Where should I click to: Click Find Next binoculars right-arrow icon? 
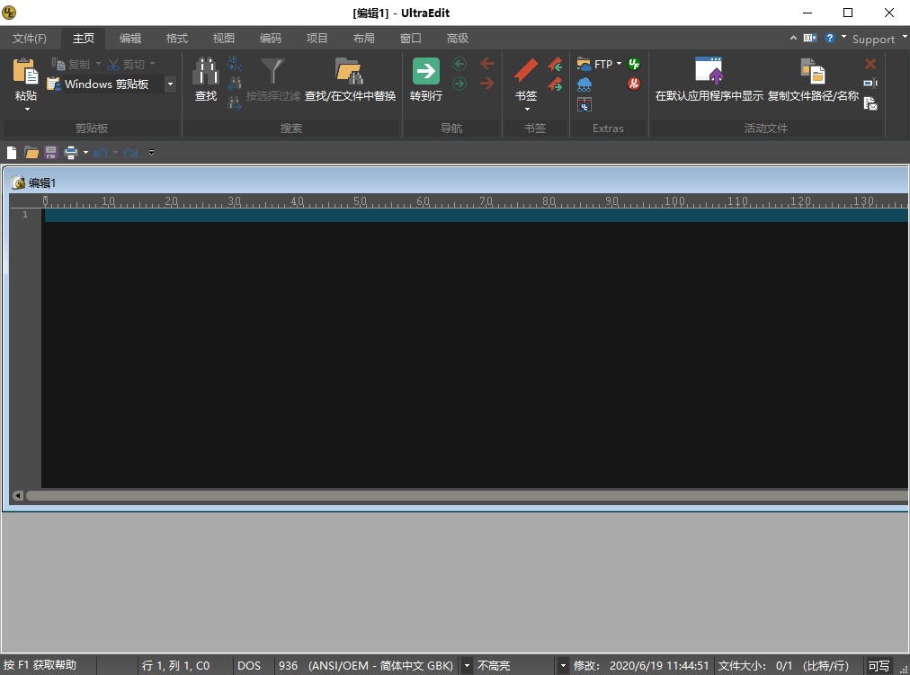pos(235,103)
